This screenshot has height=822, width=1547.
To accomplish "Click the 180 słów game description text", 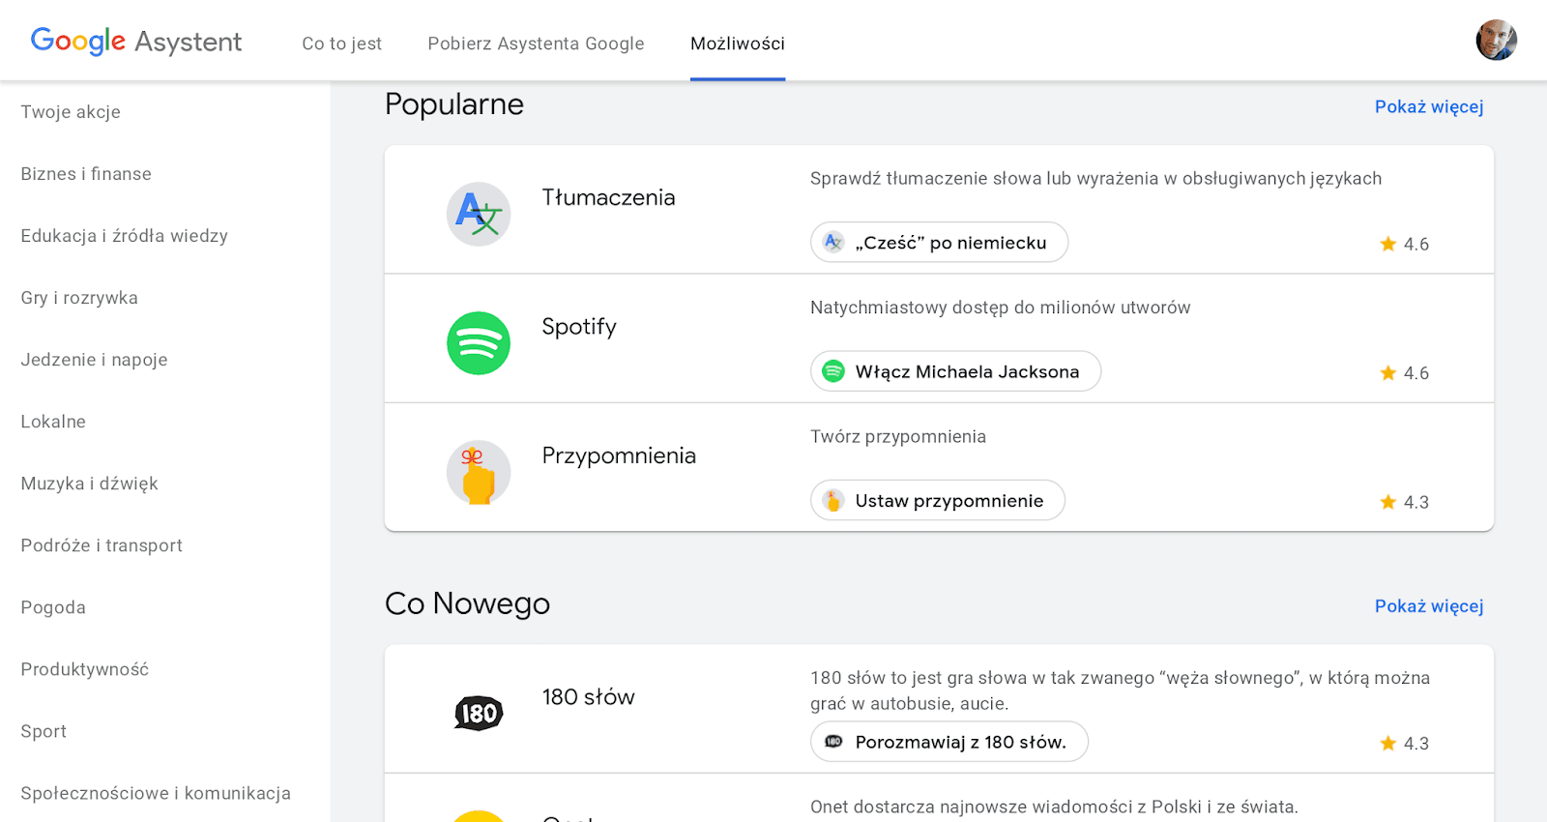I will (x=1120, y=690).
